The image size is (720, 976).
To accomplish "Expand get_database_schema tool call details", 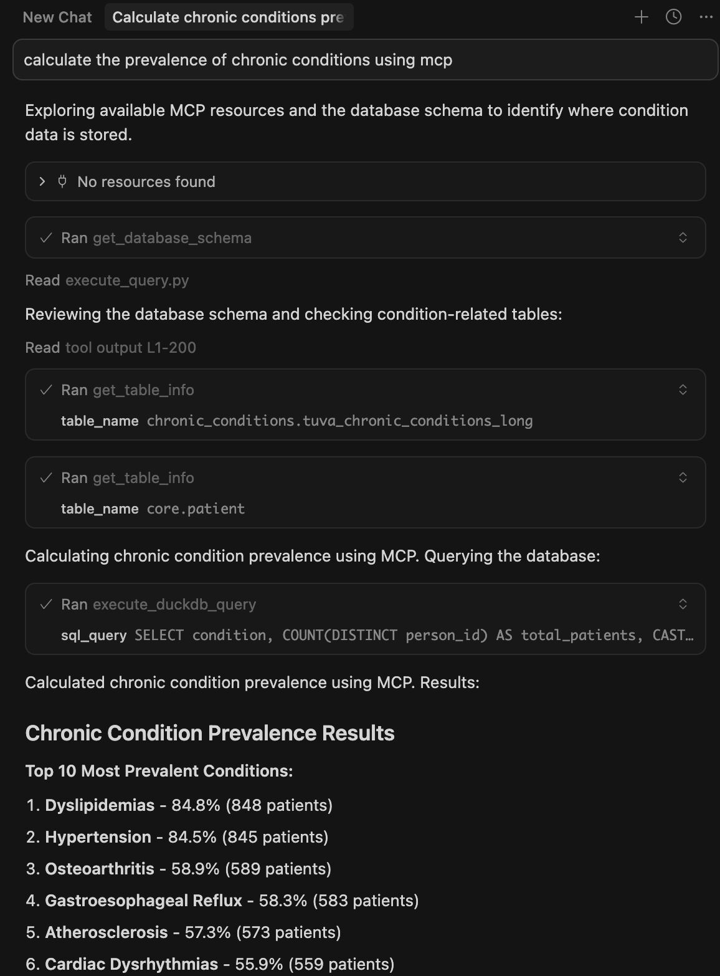I will [683, 237].
